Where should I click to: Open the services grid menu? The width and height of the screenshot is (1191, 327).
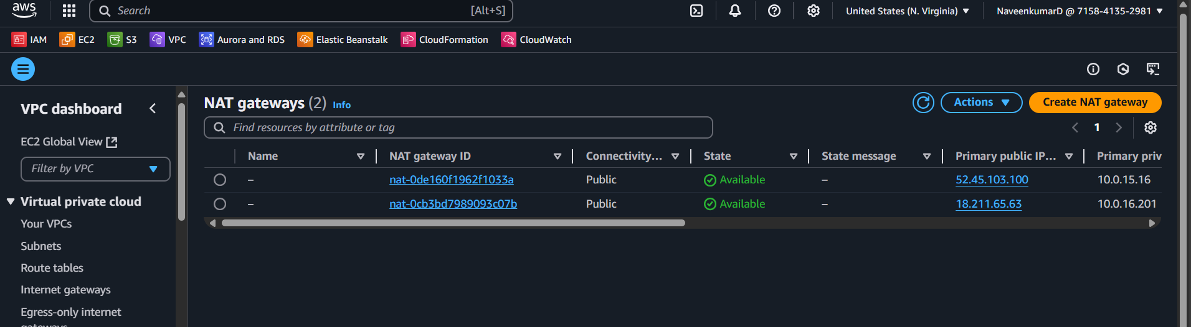click(69, 11)
